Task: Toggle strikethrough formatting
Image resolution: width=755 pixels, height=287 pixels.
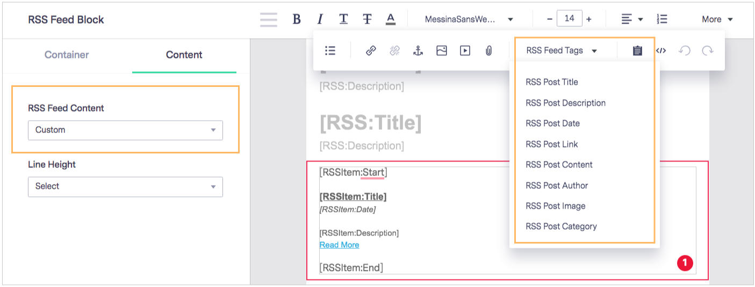Action: click(367, 19)
